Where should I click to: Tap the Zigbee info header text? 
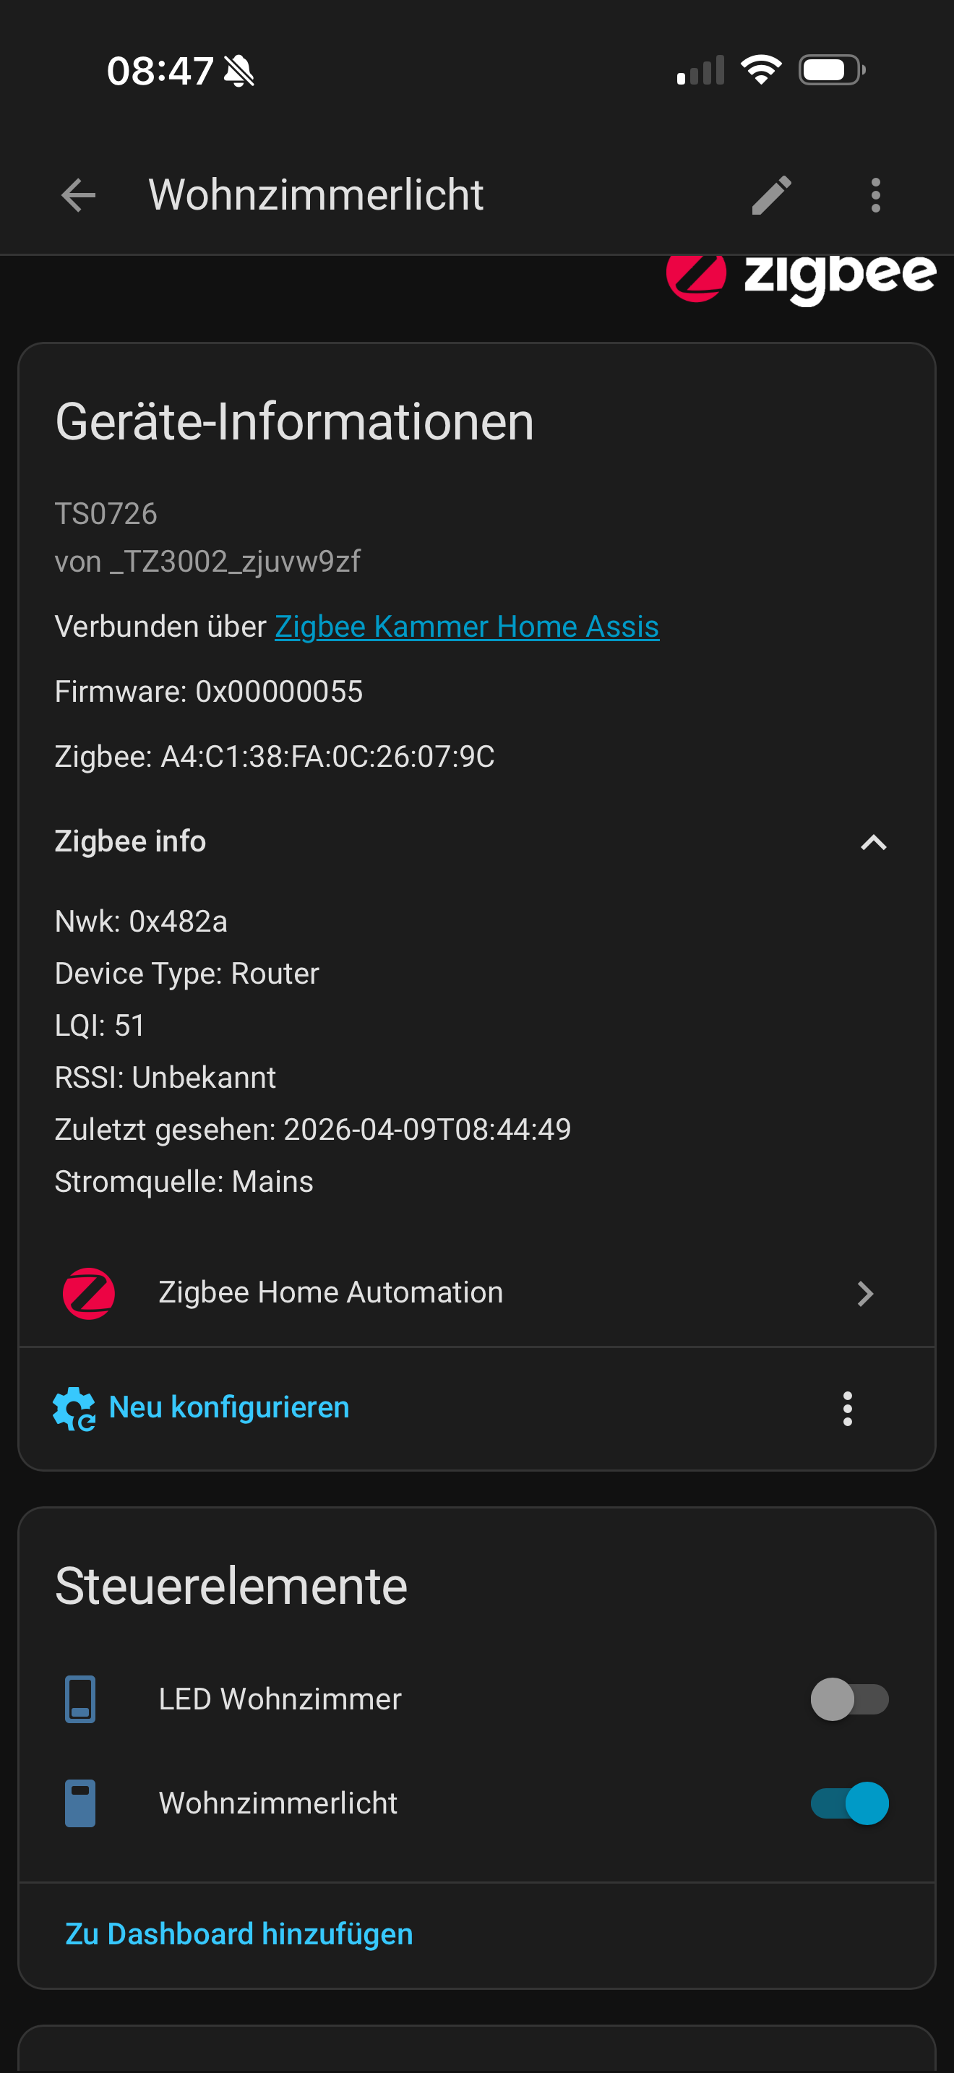[130, 841]
